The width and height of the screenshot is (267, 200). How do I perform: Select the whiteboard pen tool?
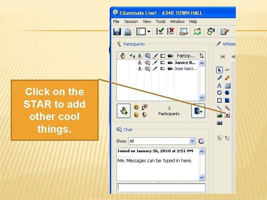tap(220, 78)
